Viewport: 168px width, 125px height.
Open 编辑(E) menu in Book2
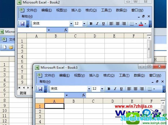coord(47,10)
